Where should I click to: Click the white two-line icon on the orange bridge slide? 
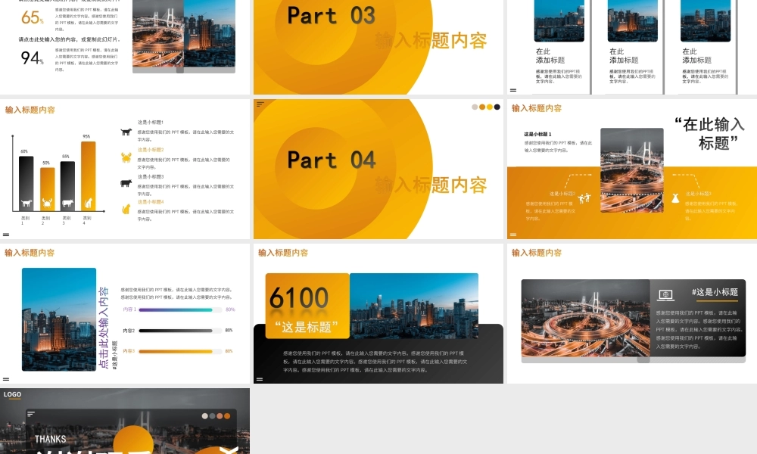pos(512,235)
